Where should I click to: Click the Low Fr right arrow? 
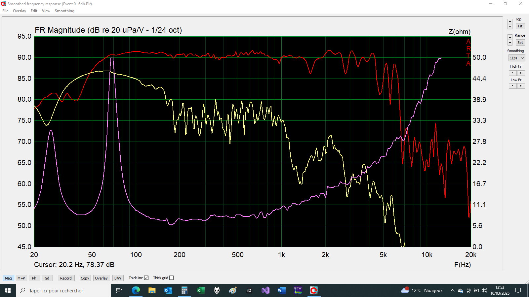click(x=521, y=86)
